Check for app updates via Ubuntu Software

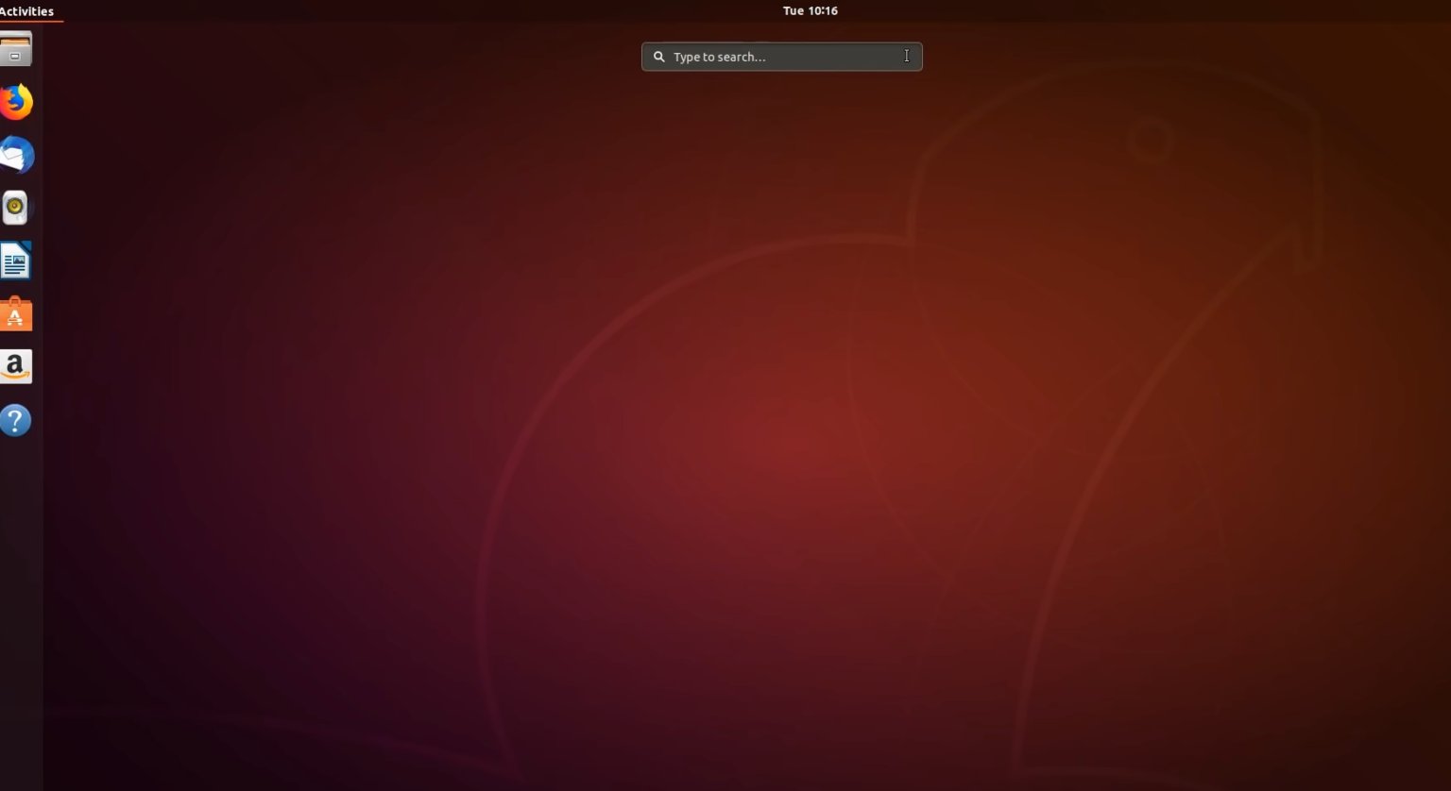pyautogui.click(x=15, y=313)
